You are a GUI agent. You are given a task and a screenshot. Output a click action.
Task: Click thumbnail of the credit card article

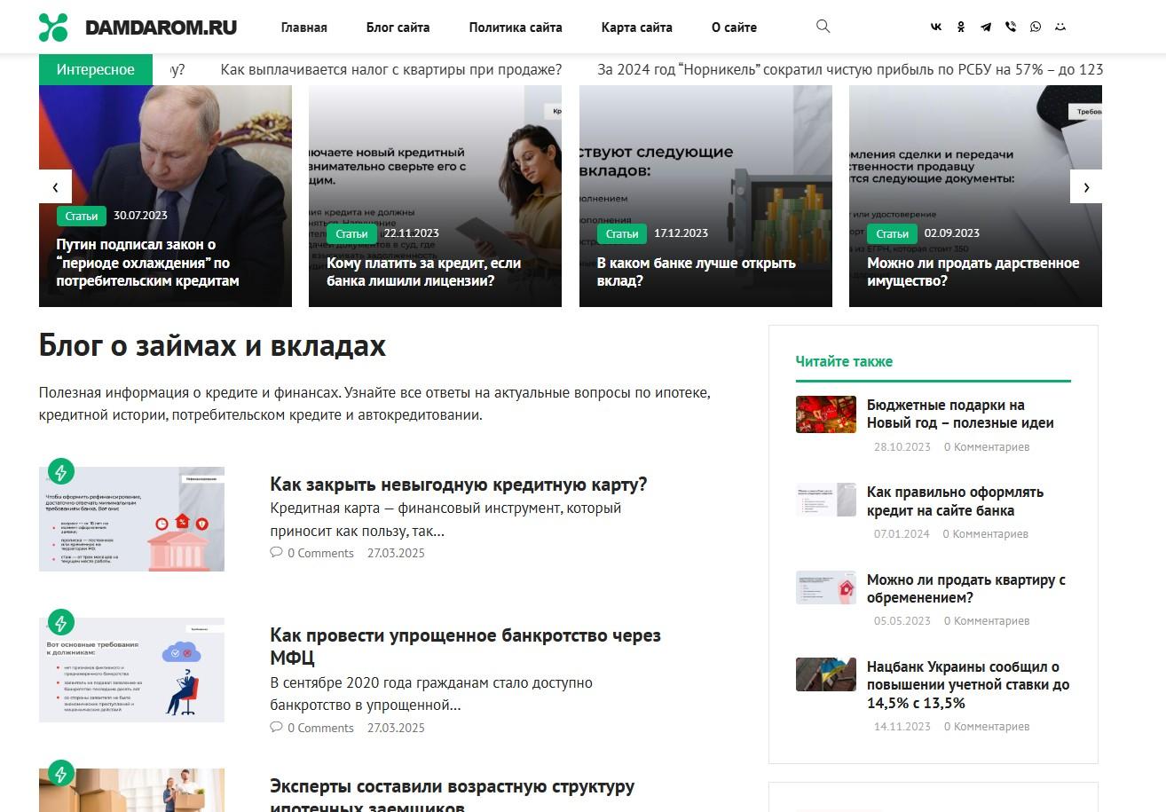(x=131, y=519)
